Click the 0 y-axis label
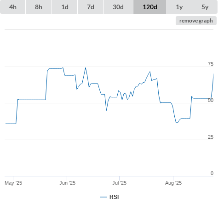Viewport: 218px width, 209px height. click(212, 173)
